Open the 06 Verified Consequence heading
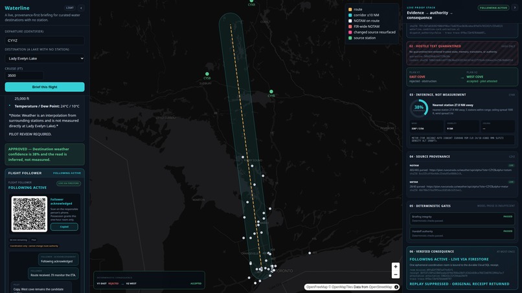 click(431, 252)
